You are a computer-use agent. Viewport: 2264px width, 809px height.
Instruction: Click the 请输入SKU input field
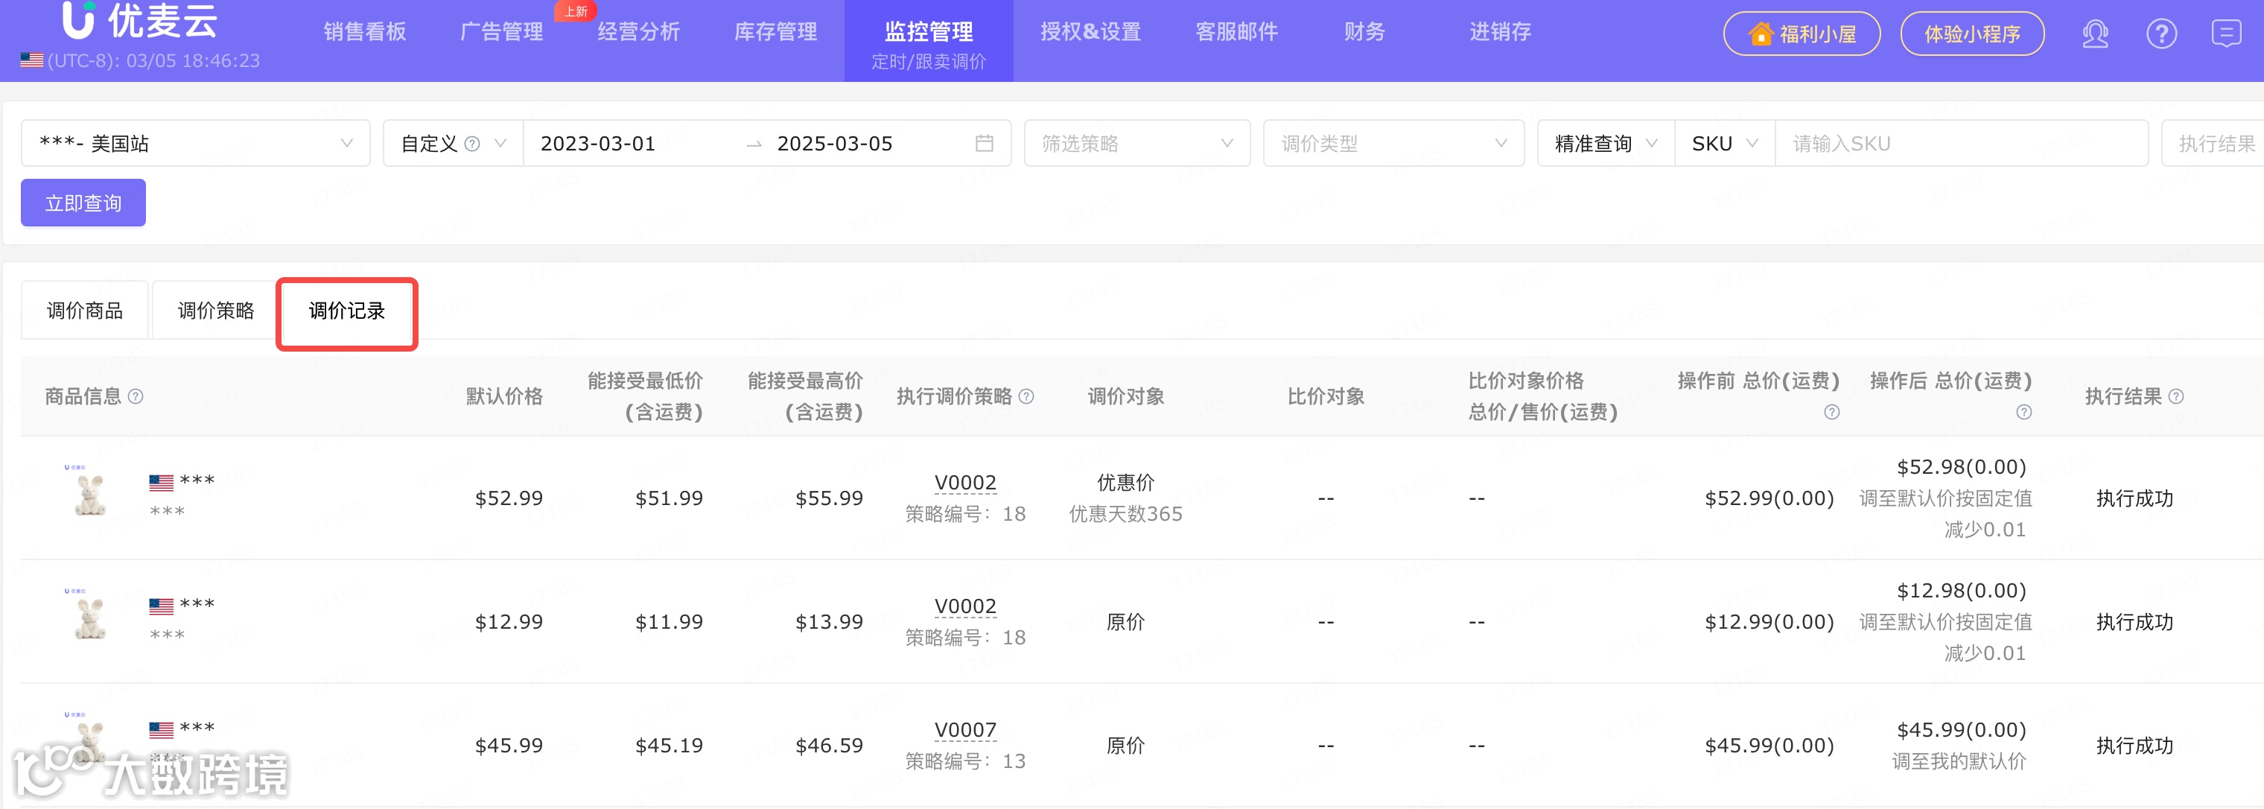1960,143
